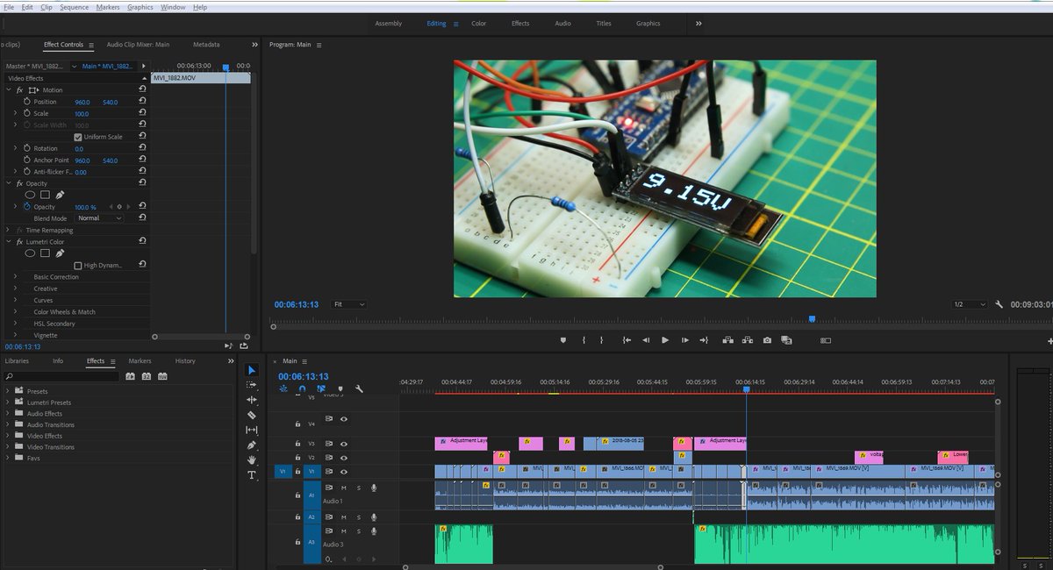The height and width of the screenshot is (570, 1053).
Task: Select the Track Select Forward tool
Action: point(252,385)
